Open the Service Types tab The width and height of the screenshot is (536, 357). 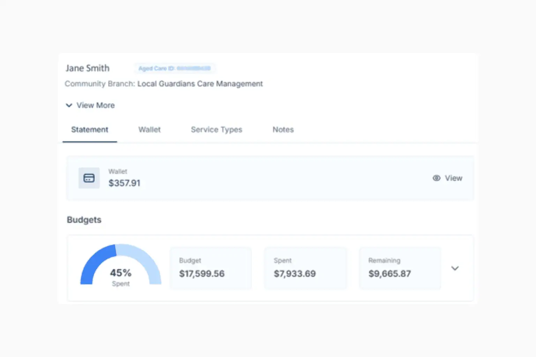coord(216,130)
